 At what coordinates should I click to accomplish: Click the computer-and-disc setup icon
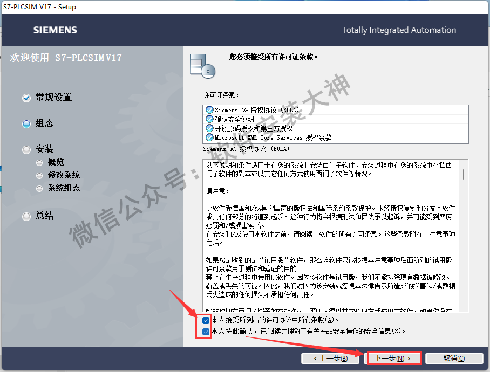pyautogui.click(x=203, y=66)
